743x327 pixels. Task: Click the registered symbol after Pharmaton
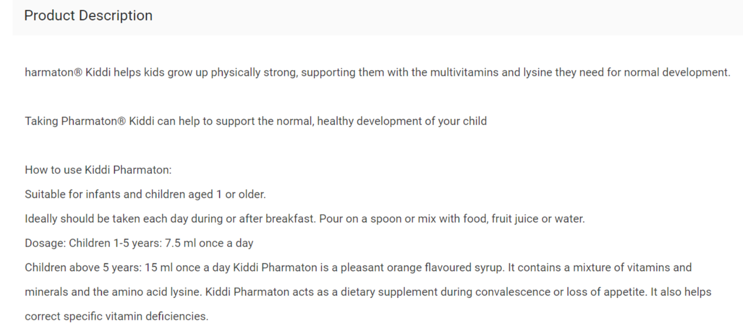(x=122, y=121)
